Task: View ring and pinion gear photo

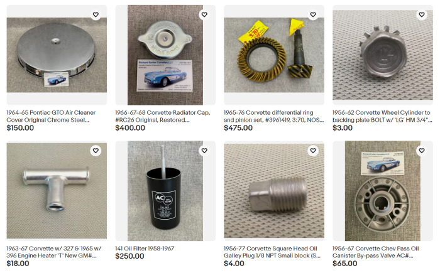Action: [x=274, y=55]
